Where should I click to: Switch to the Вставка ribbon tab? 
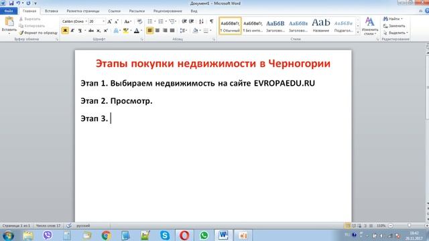tap(51, 11)
